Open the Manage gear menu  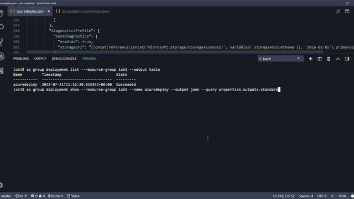[1, 185]
